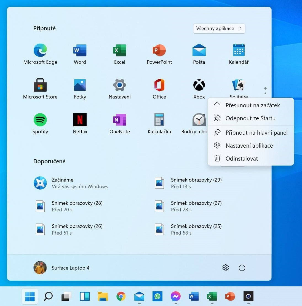Open Search from the taskbar

click(x=48, y=296)
